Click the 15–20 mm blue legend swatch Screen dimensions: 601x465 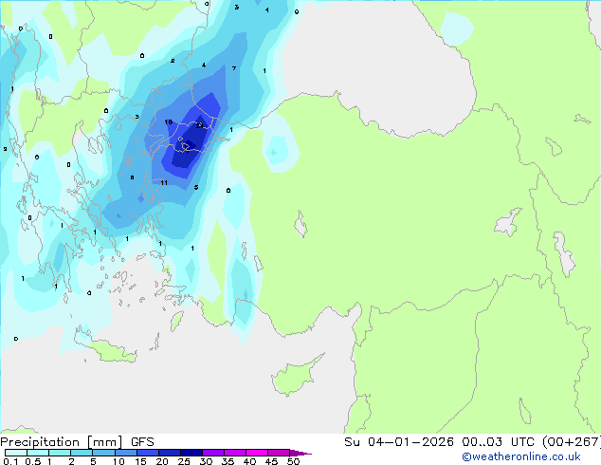coord(148,453)
